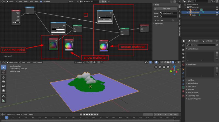
Task: Unlink the material with X button
Action: 105,2
